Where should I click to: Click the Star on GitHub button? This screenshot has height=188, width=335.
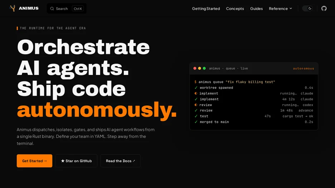[x=76, y=161]
